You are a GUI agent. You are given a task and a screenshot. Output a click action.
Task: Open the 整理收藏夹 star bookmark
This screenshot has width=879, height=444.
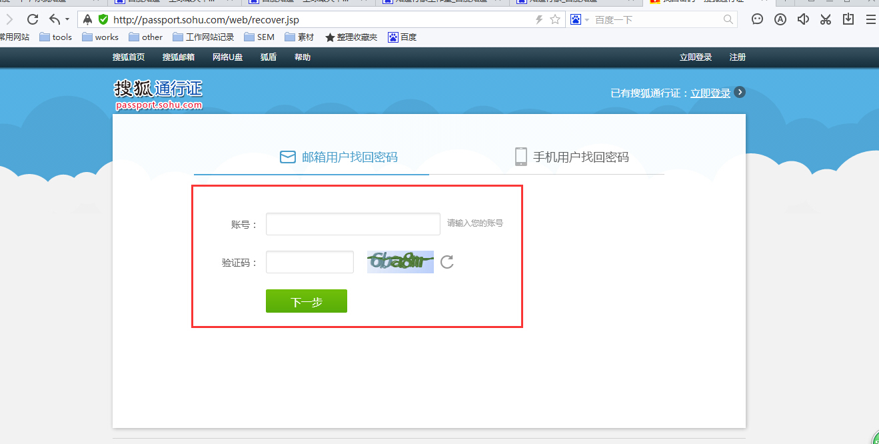[x=351, y=37]
